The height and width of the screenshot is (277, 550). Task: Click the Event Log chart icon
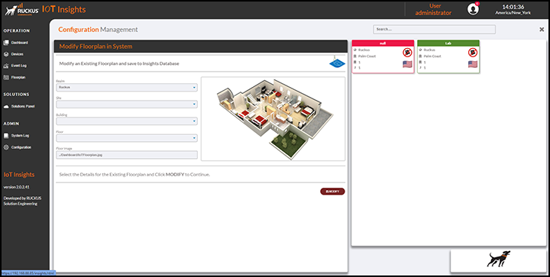(x=6, y=66)
